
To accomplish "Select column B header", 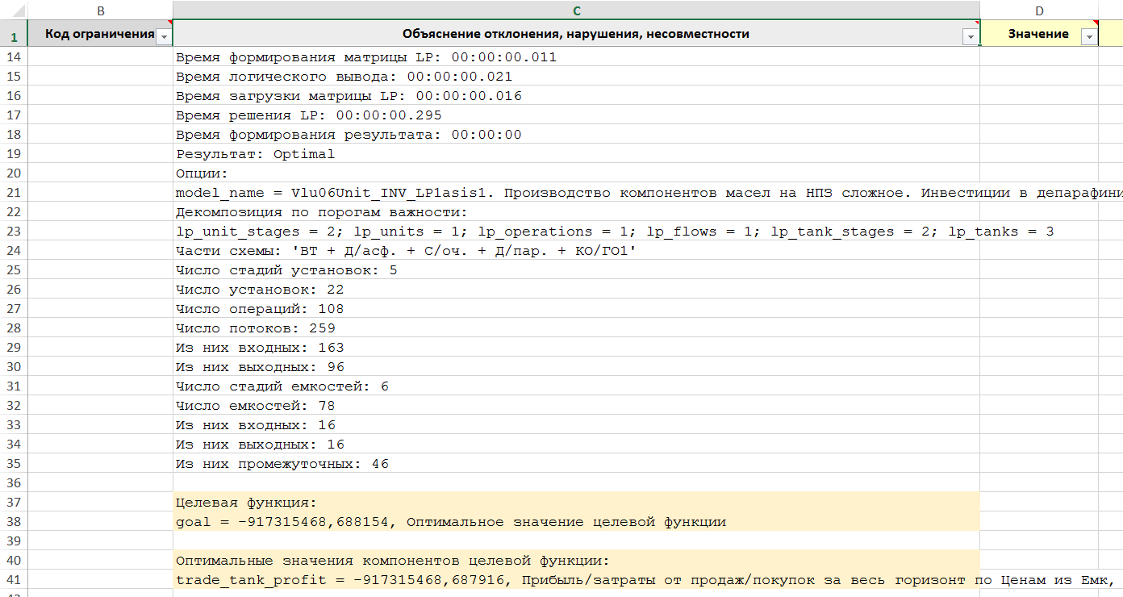I will [100, 10].
